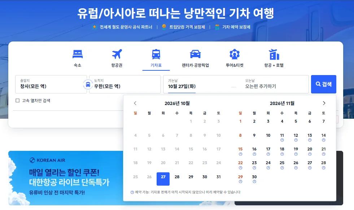Choose November 24 in the calendar
Screen dimensions: 354x210
pyautogui.click(x=268, y=165)
